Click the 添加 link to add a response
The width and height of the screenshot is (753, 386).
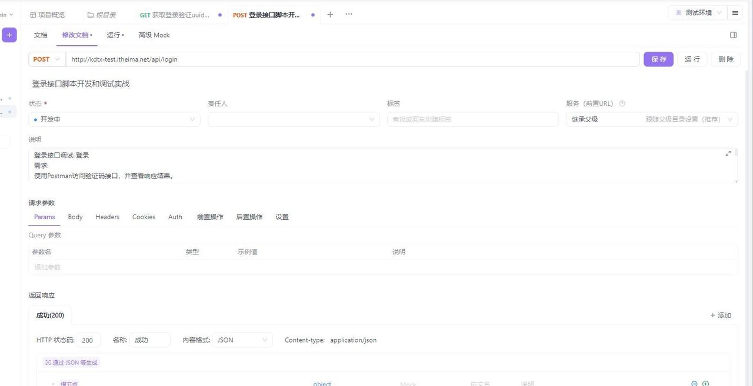[719, 315]
